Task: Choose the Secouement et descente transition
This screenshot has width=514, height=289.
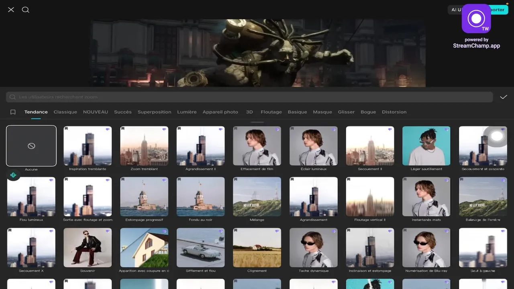Action: (x=483, y=146)
